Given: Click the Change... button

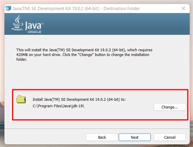Looking at the screenshot, I should (169, 107).
